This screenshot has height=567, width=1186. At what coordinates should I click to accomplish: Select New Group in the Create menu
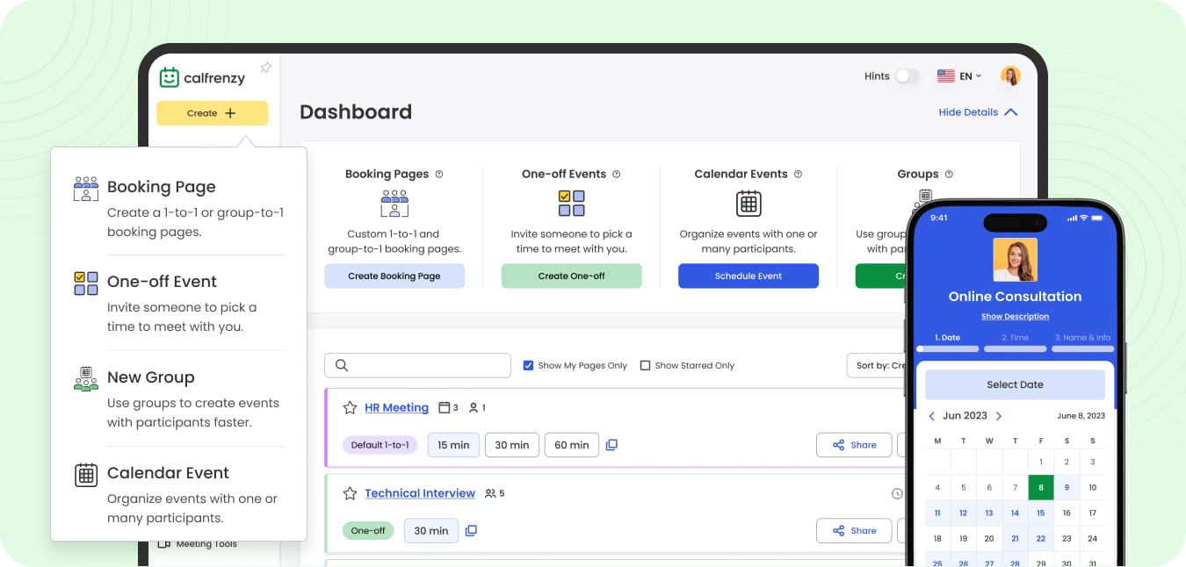coord(178,398)
